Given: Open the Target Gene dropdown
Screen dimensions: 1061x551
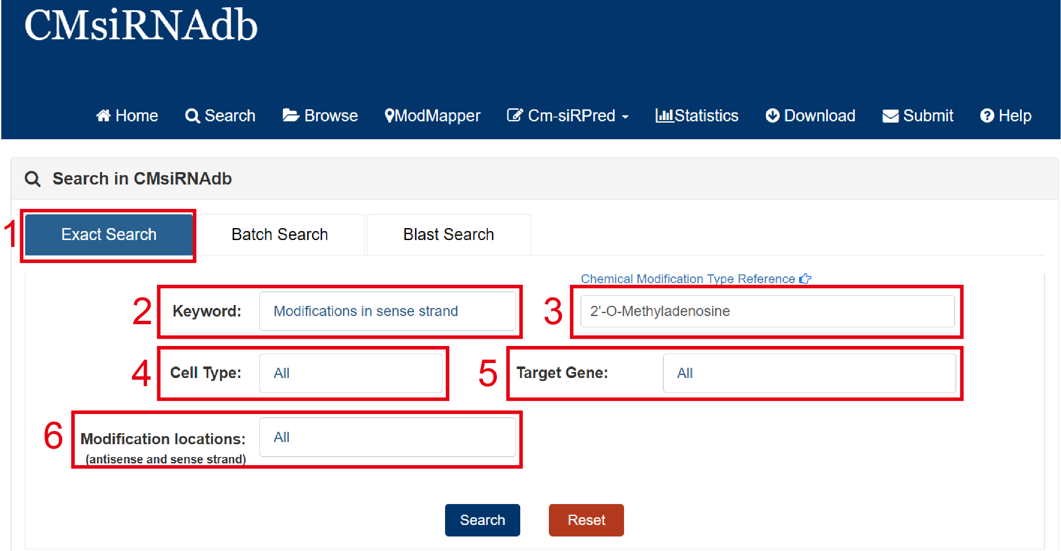Looking at the screenshot, I should [809, 373].
